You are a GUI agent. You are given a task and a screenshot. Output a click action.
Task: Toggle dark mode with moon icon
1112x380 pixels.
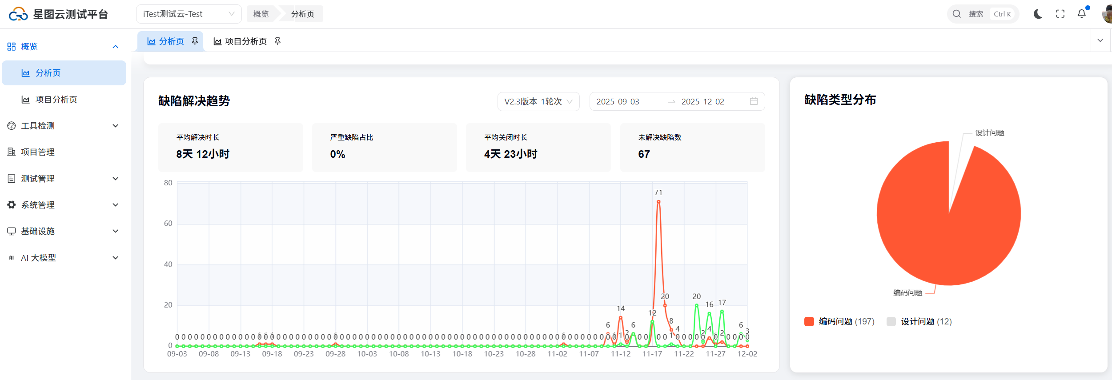(1038, 14)
